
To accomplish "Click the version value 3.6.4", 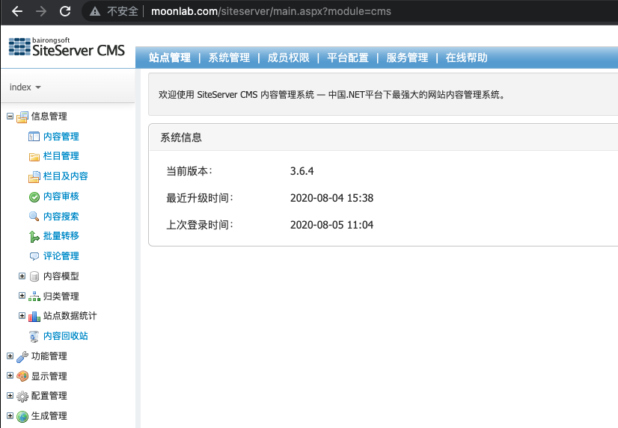I will click(x=302, y=171).
